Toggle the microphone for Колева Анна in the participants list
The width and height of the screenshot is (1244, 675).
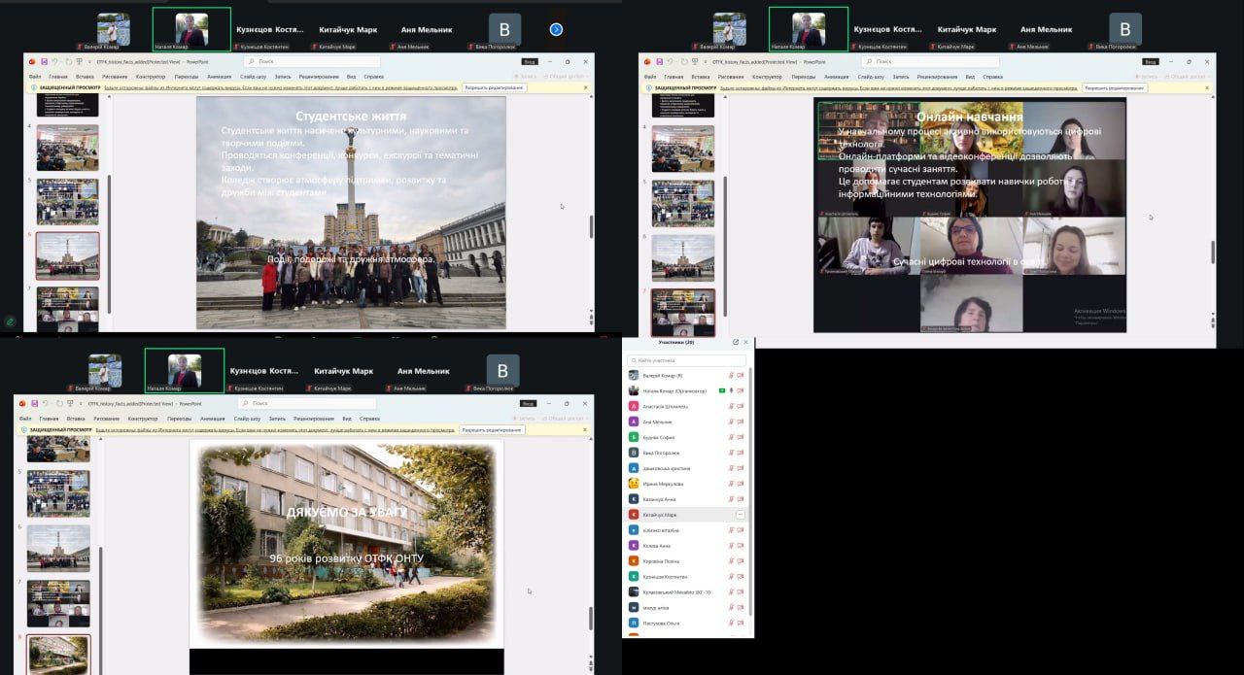[x=730, y=546]
